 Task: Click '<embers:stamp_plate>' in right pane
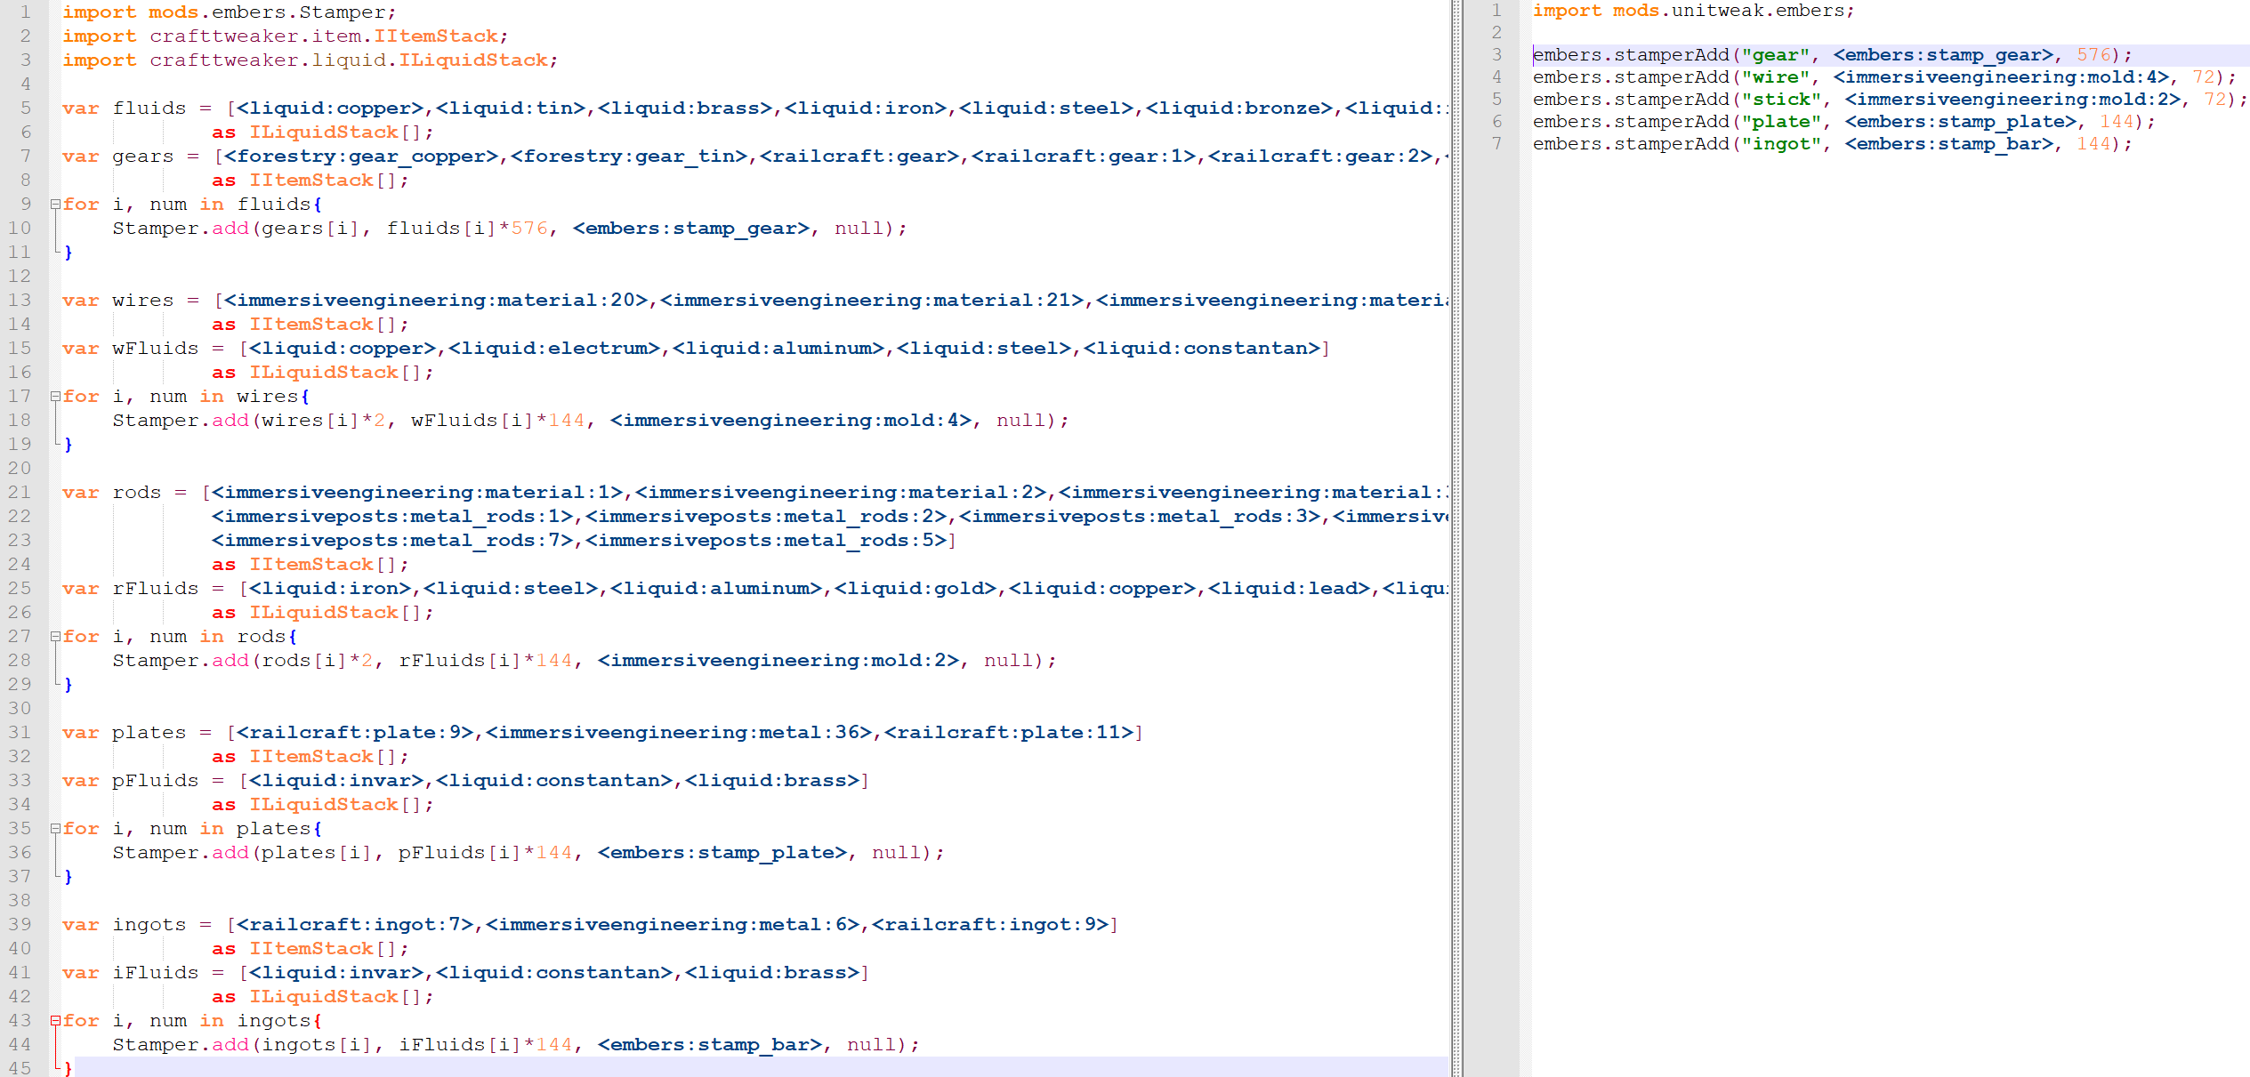coord(1960,122)
